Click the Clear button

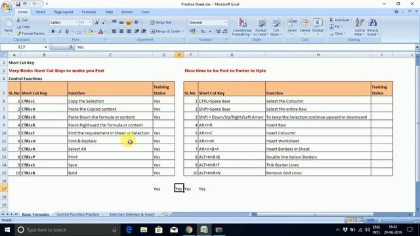pos(338,33)
